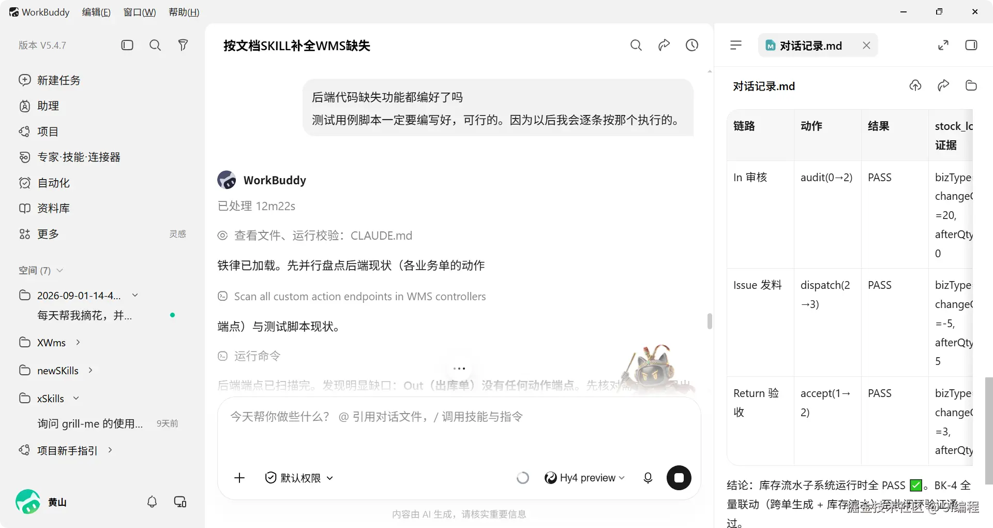The height and width of the screenshot is (528, 993).
Task: Open the conversation history clock icon
Action: tap(692, 46)
